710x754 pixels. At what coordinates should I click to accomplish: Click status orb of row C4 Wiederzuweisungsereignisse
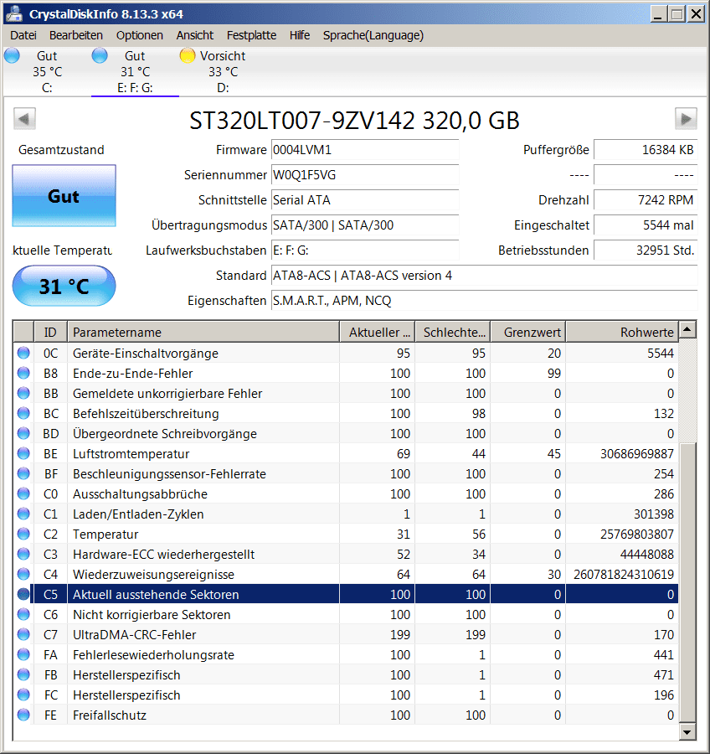click(x=23, y=574)
